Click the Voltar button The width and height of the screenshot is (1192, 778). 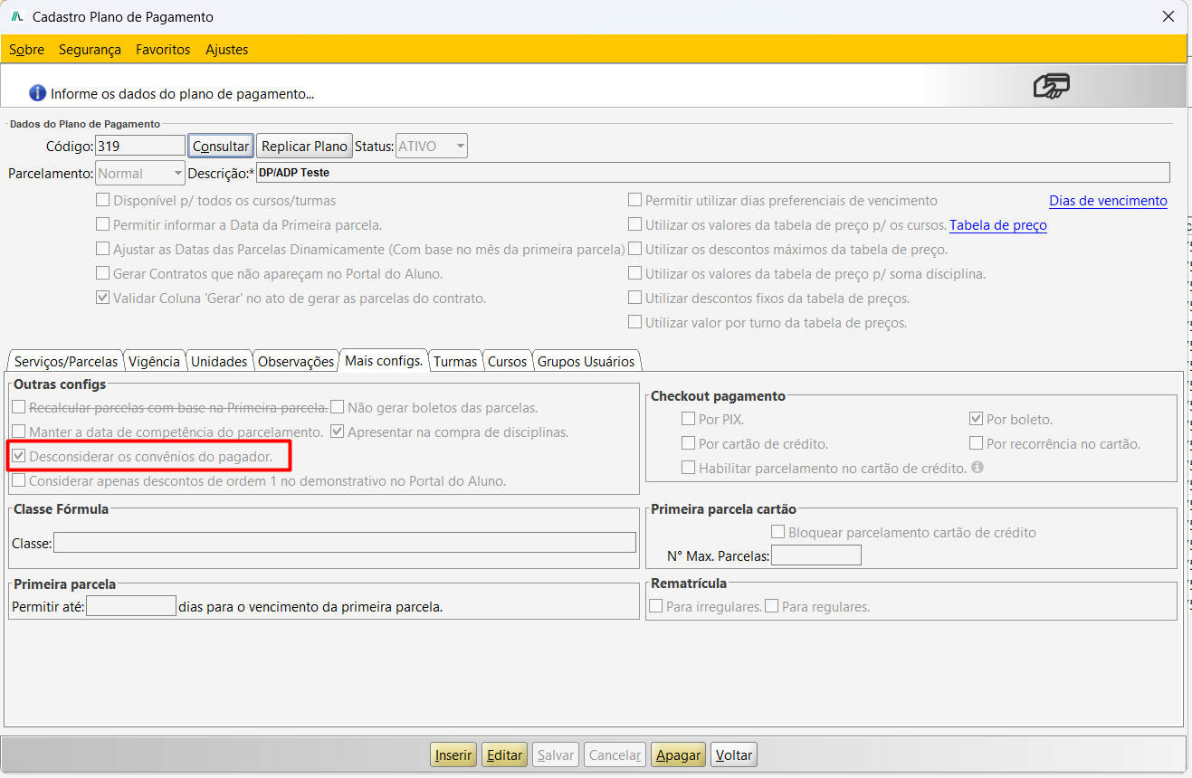[x=734, y=754]
